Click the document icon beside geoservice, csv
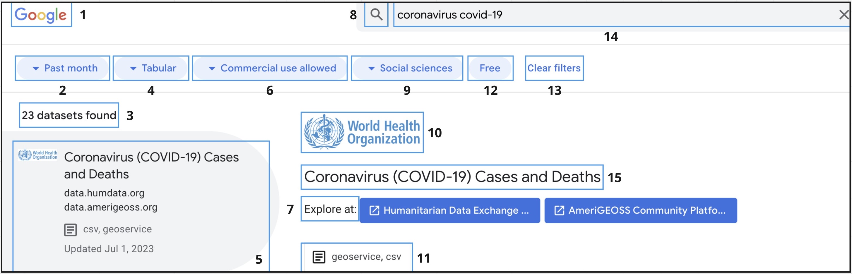The image size is (852, 274). click(x=319, y=257)
